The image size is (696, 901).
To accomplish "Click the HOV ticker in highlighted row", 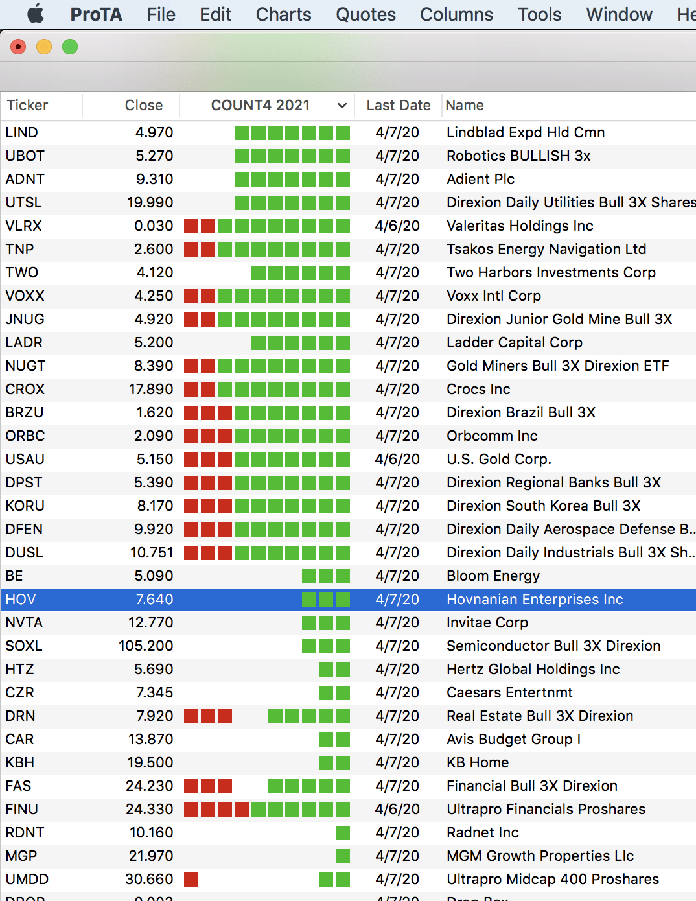I will click(x=21, y=600).
